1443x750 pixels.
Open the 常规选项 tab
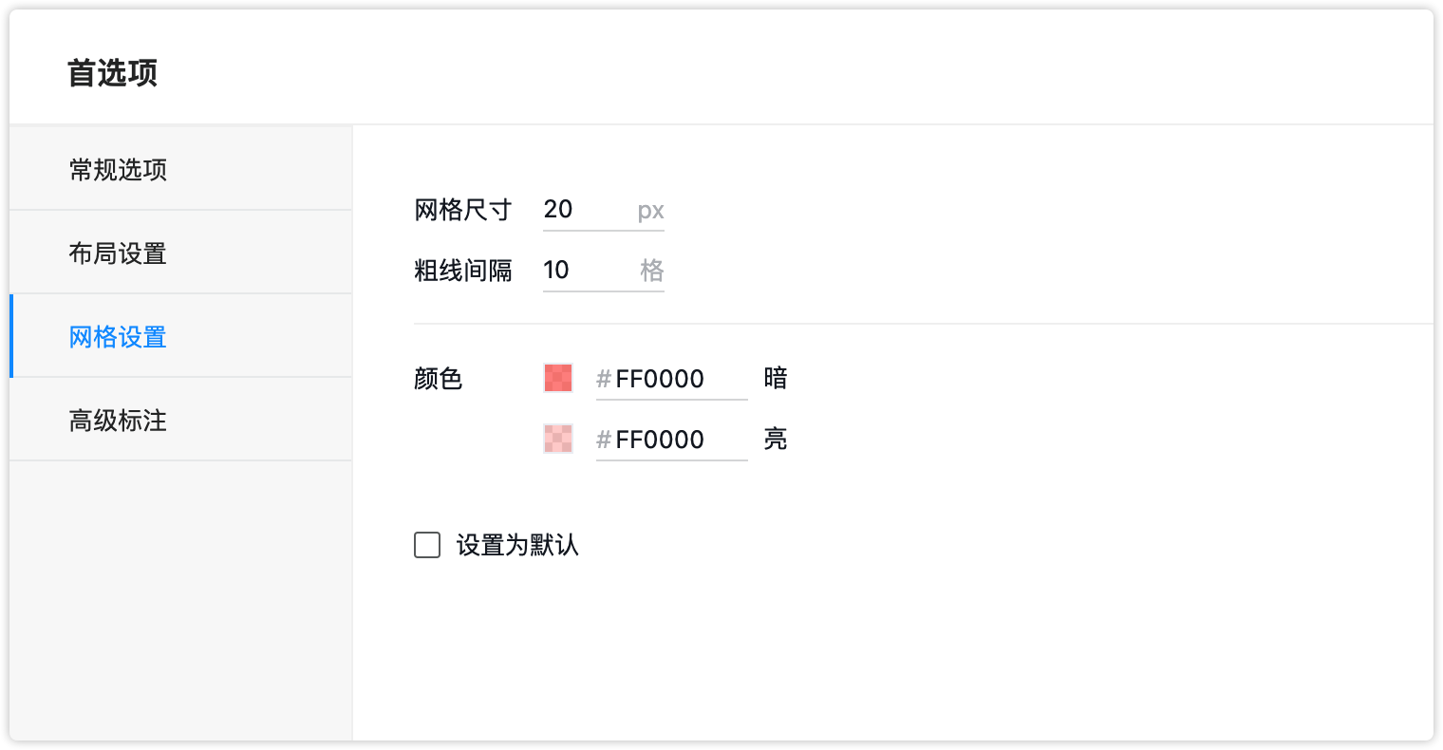coord(119,170)
